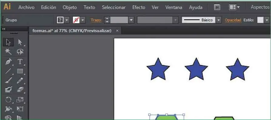
Task: Click the tools panel grip bar
Action: [x=14, y=34]
